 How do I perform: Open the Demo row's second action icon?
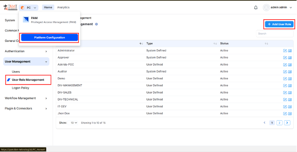(x=290, y=78)
